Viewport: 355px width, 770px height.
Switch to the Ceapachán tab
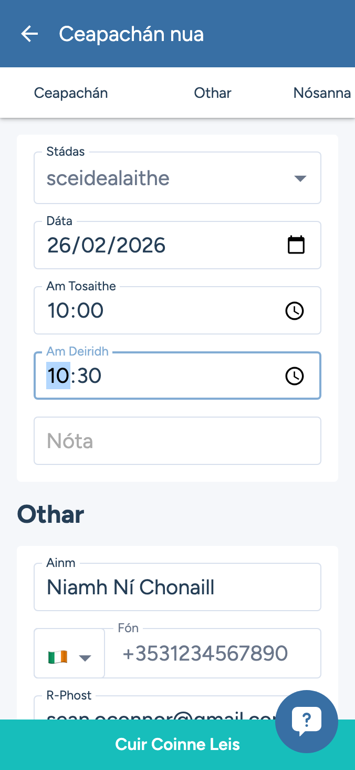pos(71,93)
